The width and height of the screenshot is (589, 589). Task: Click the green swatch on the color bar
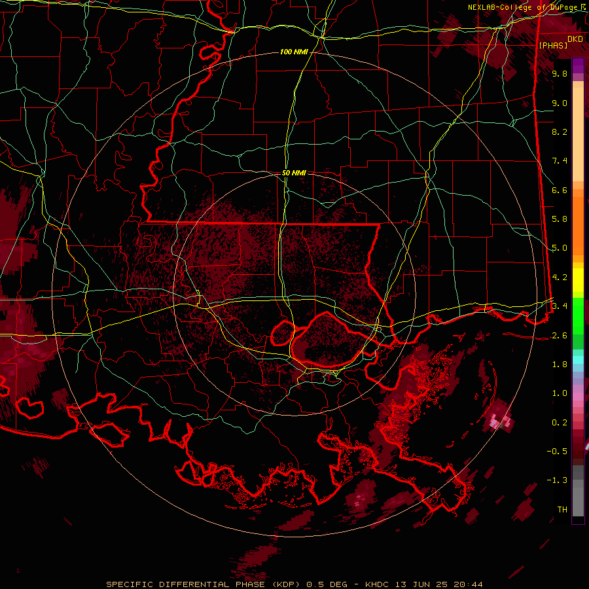pos(578,315)
